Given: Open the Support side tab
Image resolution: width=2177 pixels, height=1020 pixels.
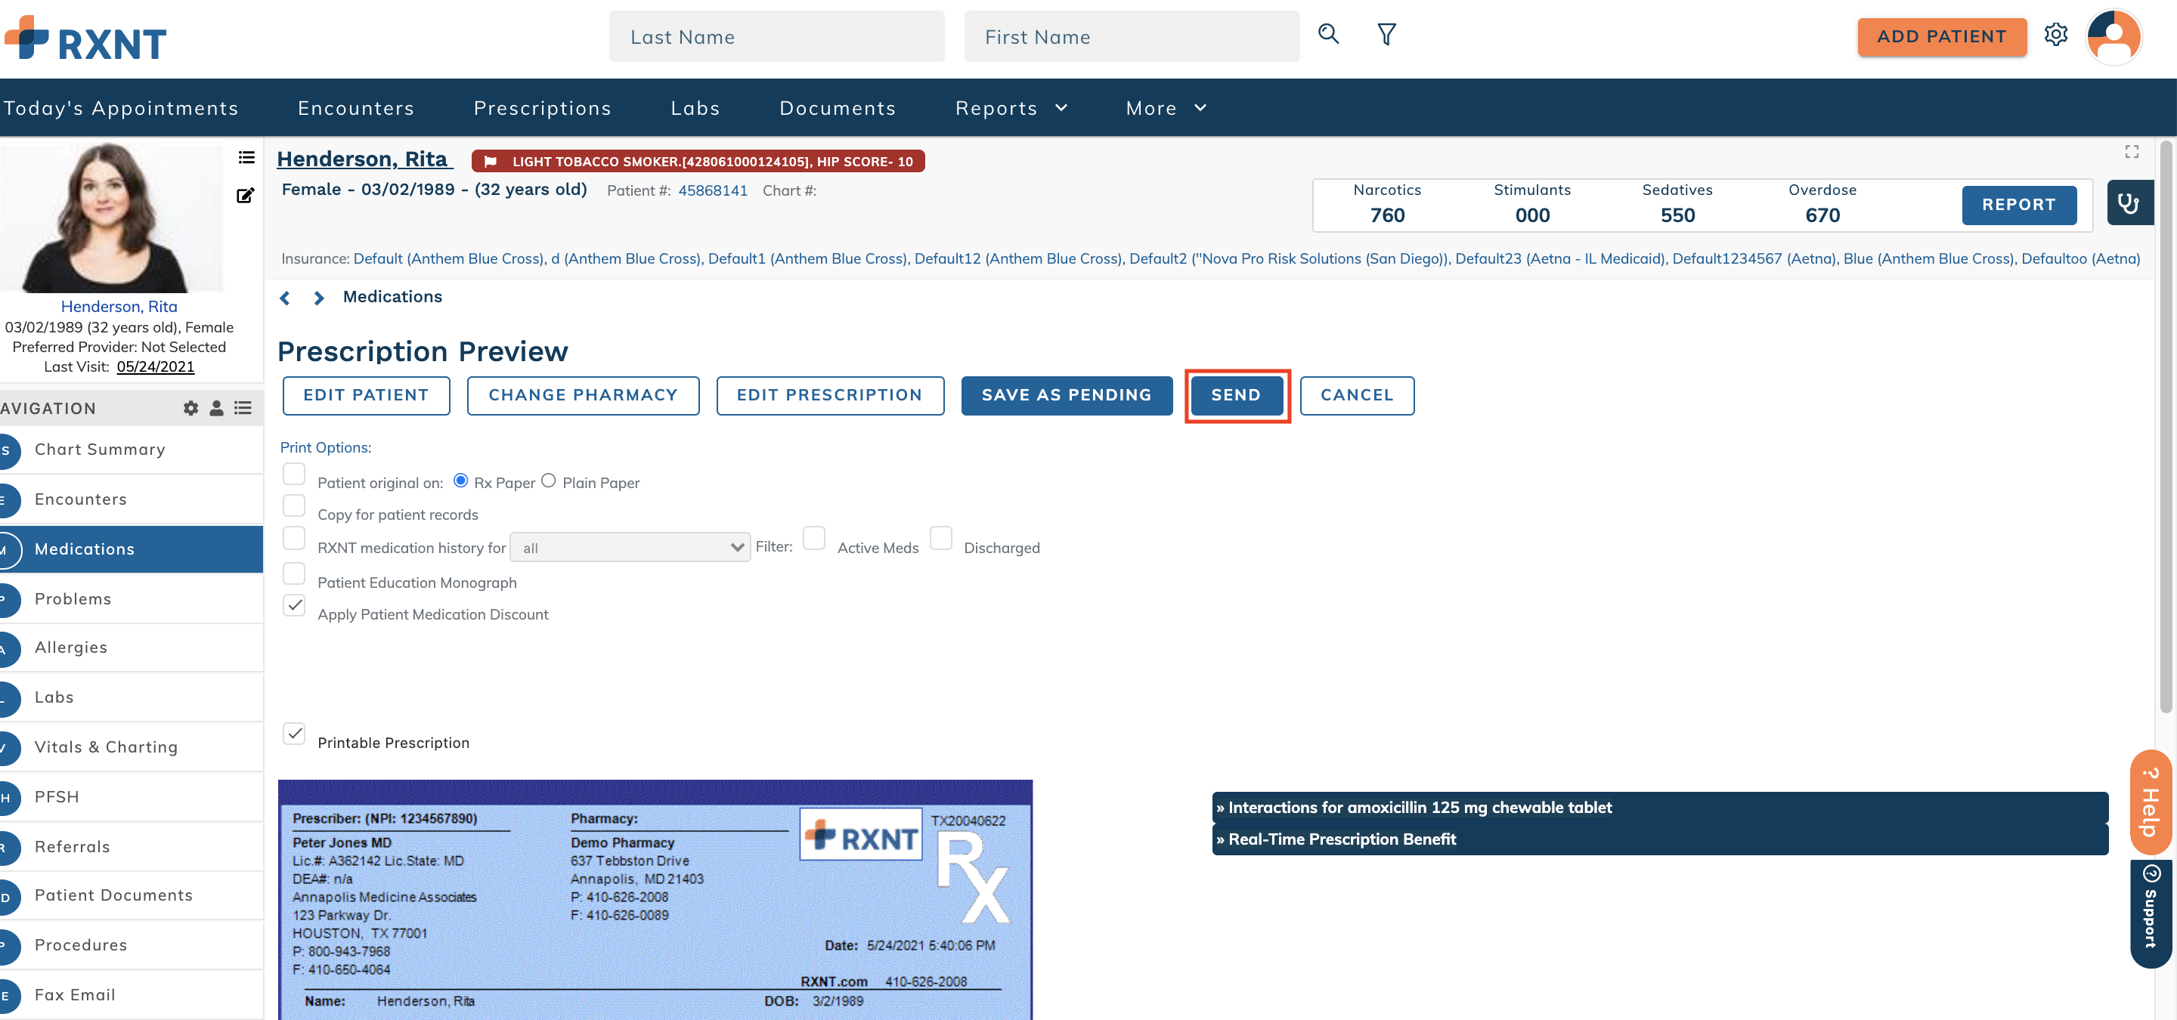Looking at the screenshot, I should [2151, 913].
